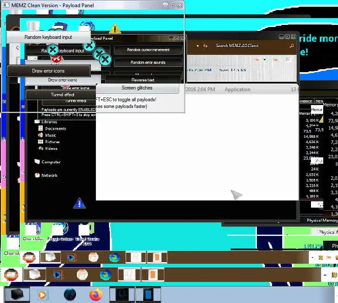Click the Documents folder icon in navigation pane
This screenshot has width=338, height=303.
(x=41, y=128)
